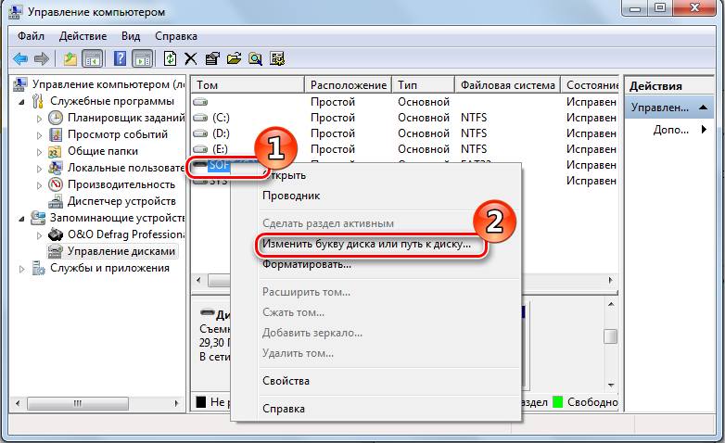Collapse the Запоминающие устройства node
The height and width of the screenshot is (443, 725).
pos(21,219)
